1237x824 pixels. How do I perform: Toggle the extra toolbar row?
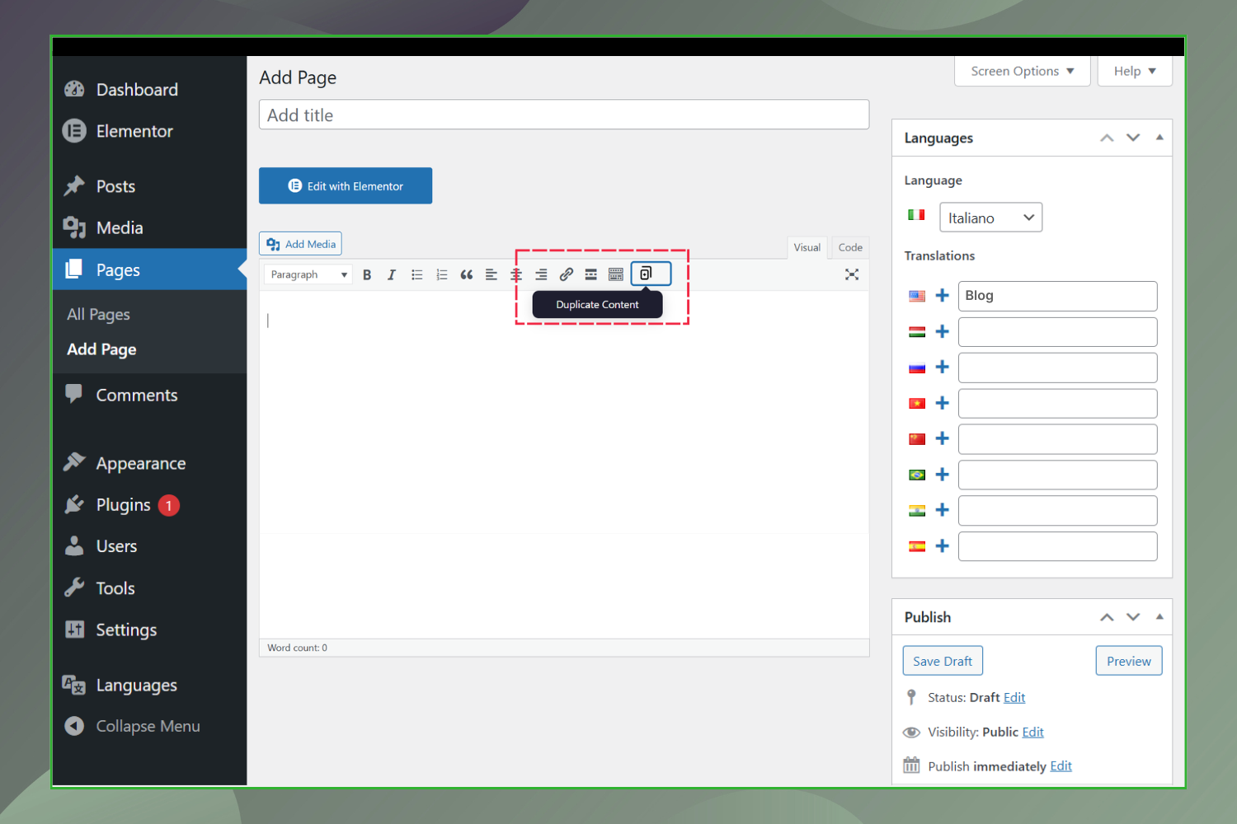pyautogui.click(x=615, y=274)
